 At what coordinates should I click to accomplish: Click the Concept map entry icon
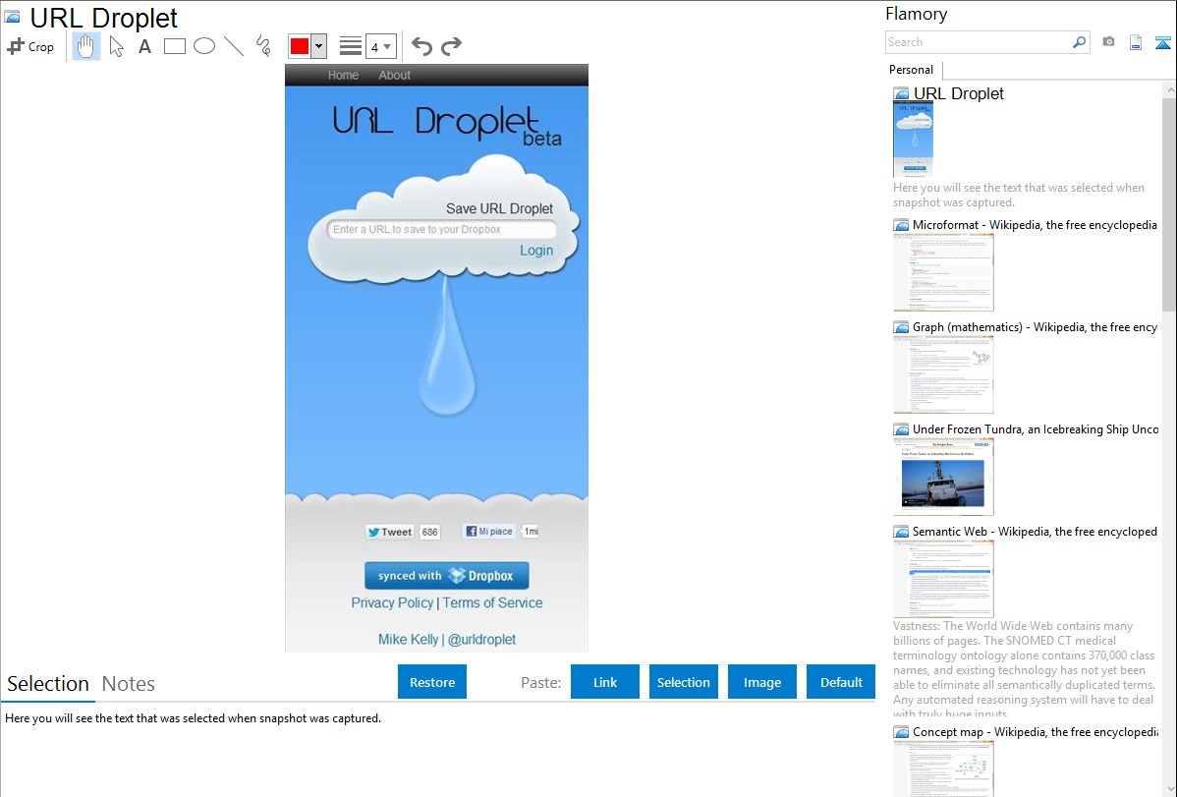901,731
